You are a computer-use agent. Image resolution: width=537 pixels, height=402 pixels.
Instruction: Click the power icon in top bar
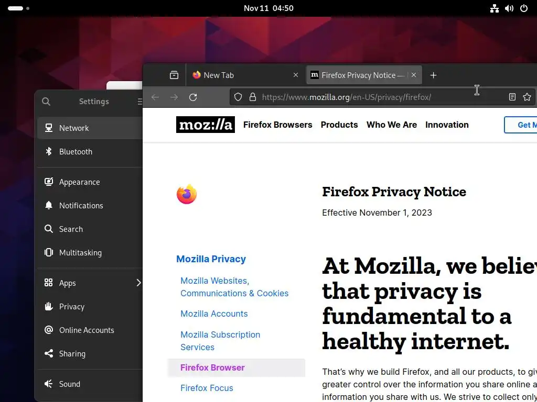[x=524, y=8]
